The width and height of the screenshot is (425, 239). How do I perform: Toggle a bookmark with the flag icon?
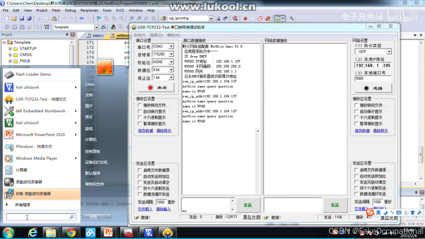[x=99, y=18]
